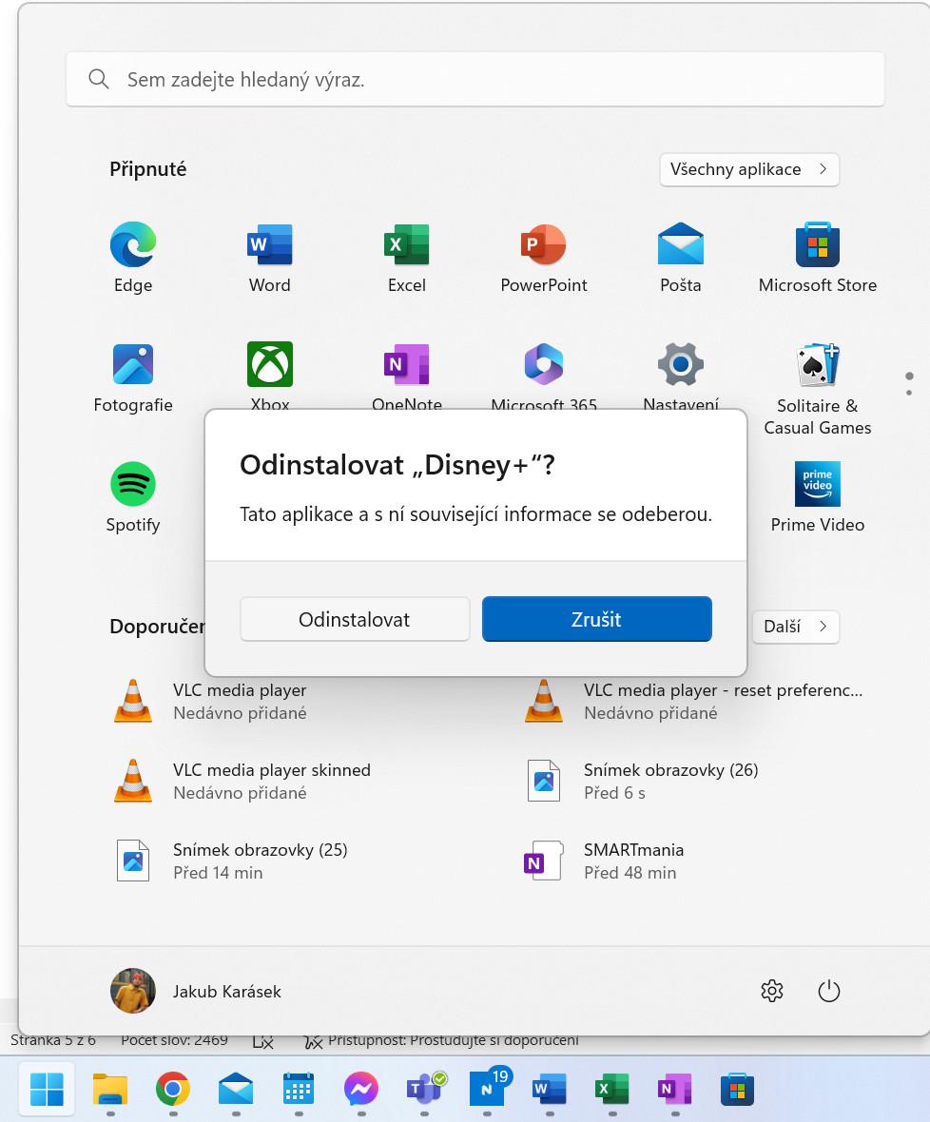Image resolution: width=930 pixels, height=1122 pixels.
Task: Launch Prime Video app
Action: [x=818, y=497]
